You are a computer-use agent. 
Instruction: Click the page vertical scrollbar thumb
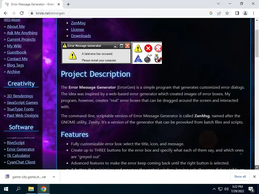(257, 43)
